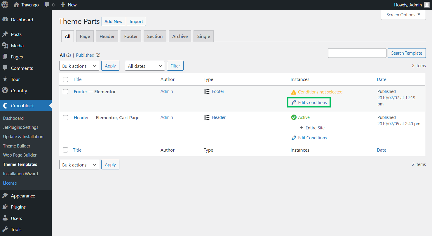This screenshot has width=432, height=236.
Task: Click the top Apply button
Action: click(110, 66)
